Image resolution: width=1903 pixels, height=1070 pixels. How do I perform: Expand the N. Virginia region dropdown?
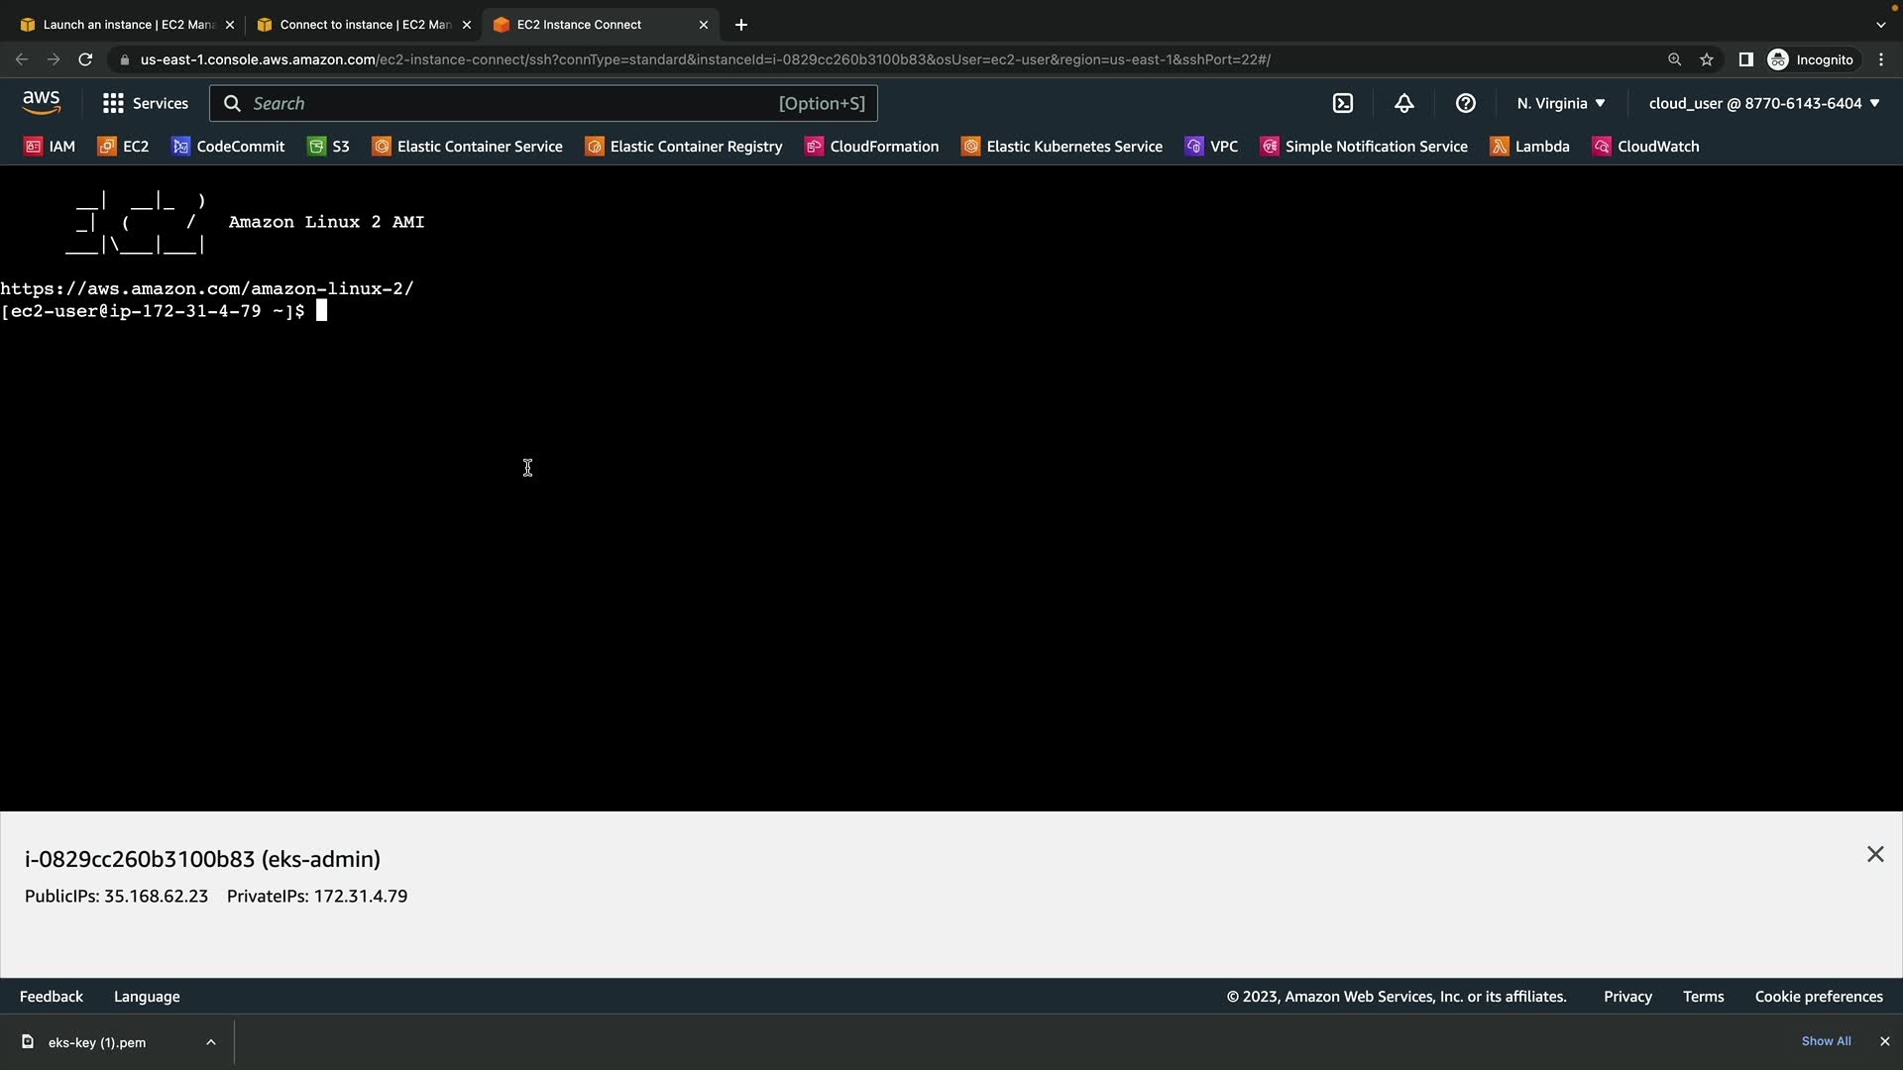pyautogui.click(x=1560, y=103)
